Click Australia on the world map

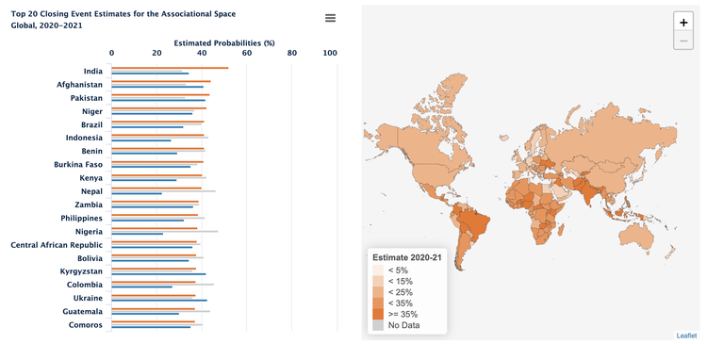click(636, 237)
